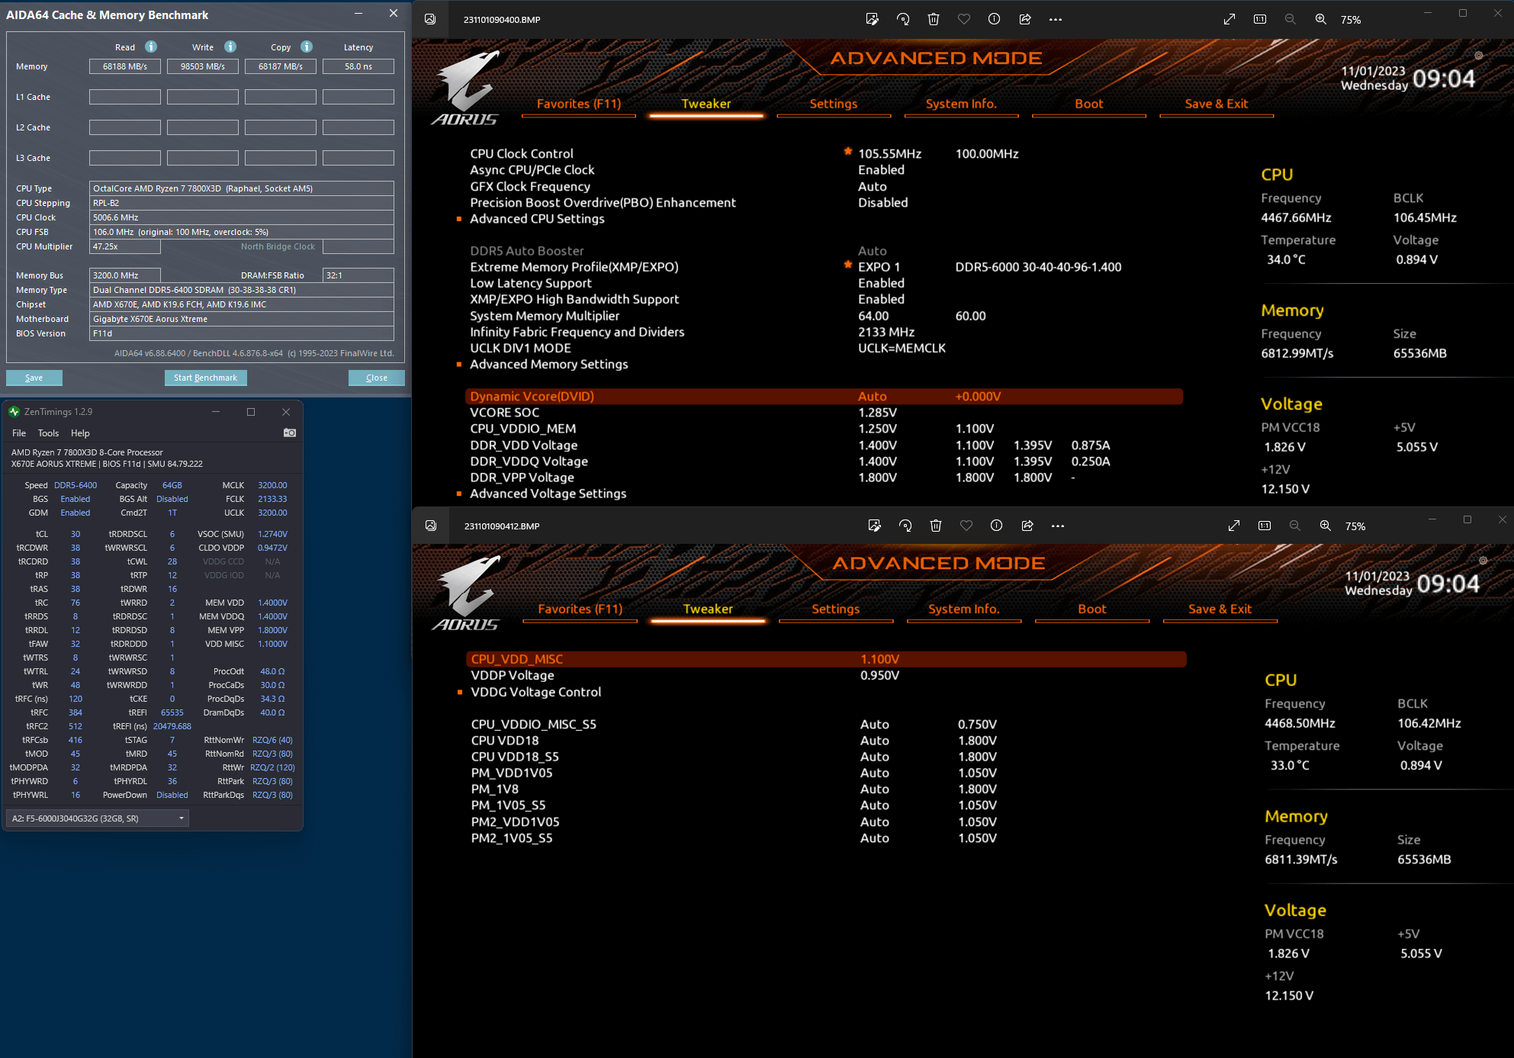Click the info icon next to Read in AIDA64
This screenshot has height=1058, width=1514.
151,47
